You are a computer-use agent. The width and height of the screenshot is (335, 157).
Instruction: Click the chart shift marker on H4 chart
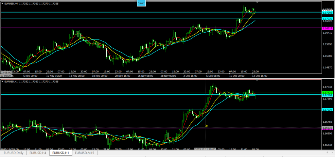click(x=257, y=2)
